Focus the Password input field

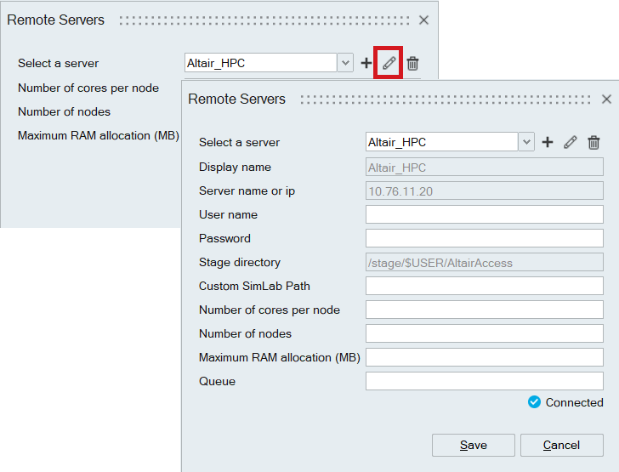[484, 238]
